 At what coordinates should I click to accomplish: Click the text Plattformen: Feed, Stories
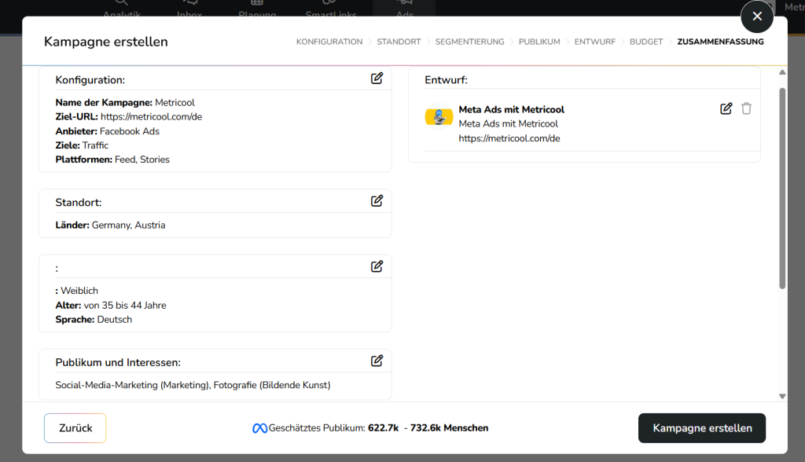click(112, 159)
